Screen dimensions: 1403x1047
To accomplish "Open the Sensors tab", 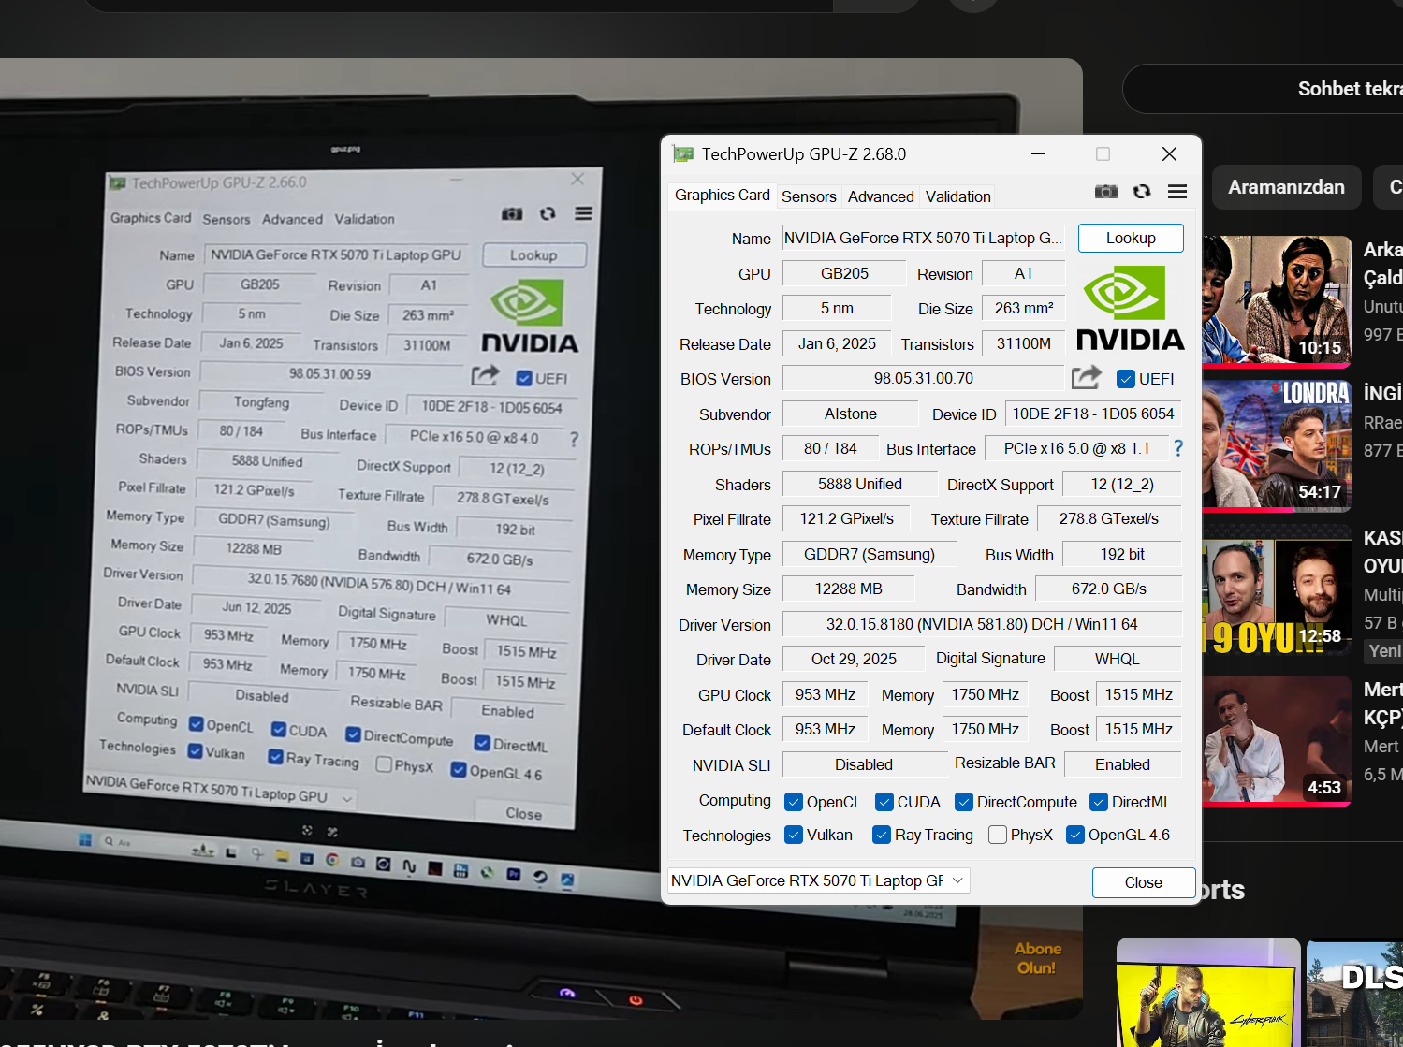I will tap(809, 196).
